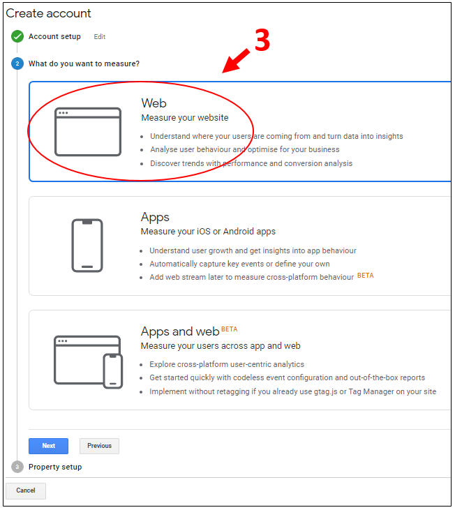The image size is (455, 510).
Task: Cancel account creation
Action: (x=26, y=490)
